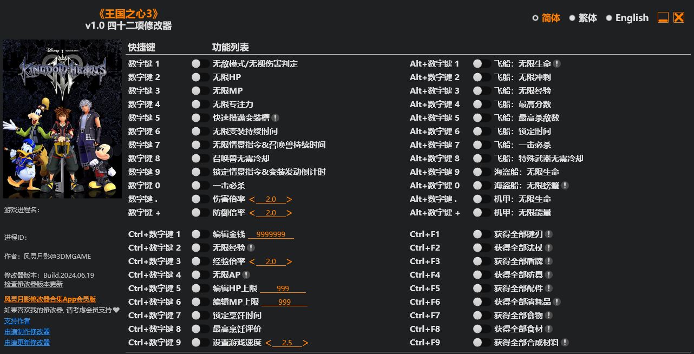Click 申请制作修改器 link
Screen dimensions: 694x354
click(27, 332)
